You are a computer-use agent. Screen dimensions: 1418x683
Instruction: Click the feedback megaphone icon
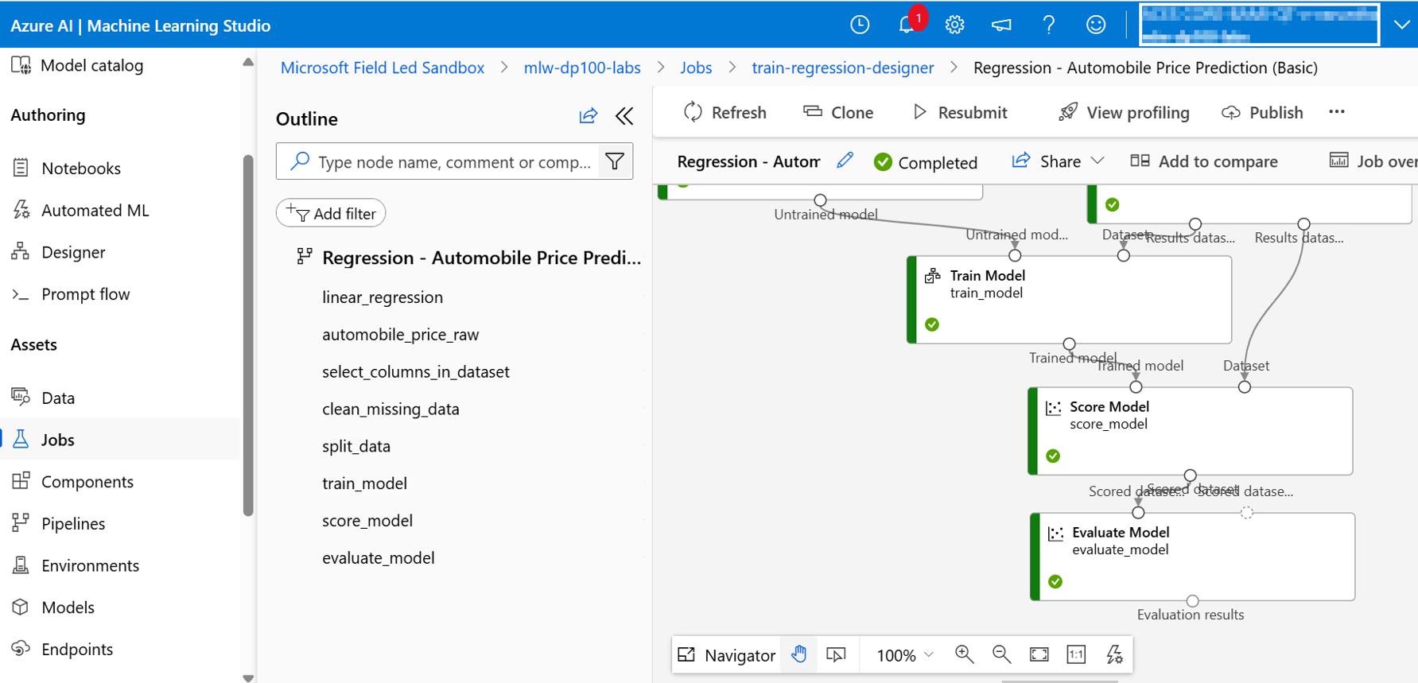pos(1001,25)
